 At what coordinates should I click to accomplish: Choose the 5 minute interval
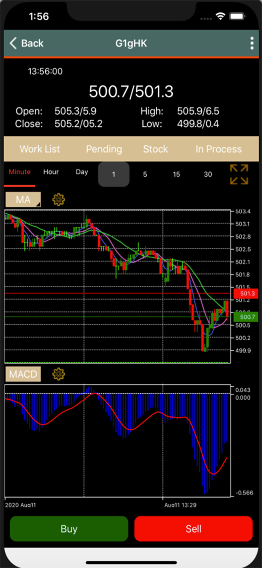tap(145, 174)
